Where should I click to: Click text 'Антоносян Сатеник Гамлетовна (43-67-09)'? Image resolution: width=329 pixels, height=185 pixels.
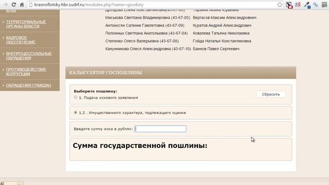pyautogui.click(x=144, y=25)
